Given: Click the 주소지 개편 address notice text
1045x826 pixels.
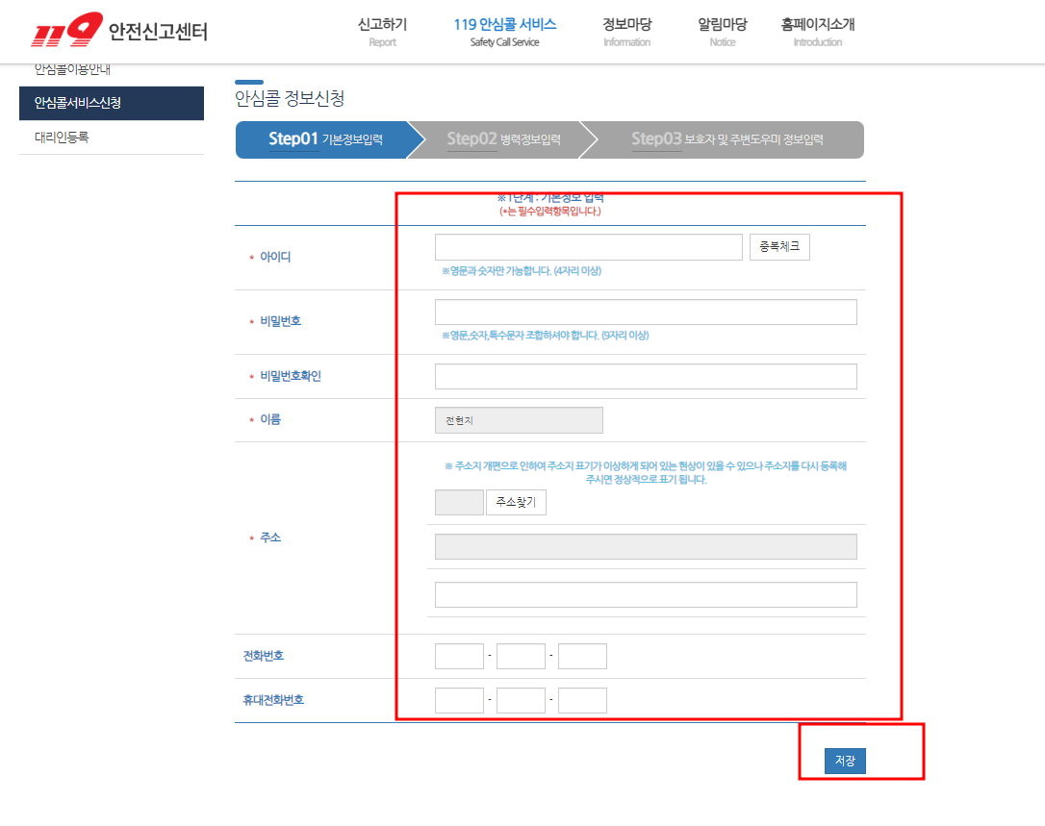Looking at the screenshot, I should click(646, 472).
